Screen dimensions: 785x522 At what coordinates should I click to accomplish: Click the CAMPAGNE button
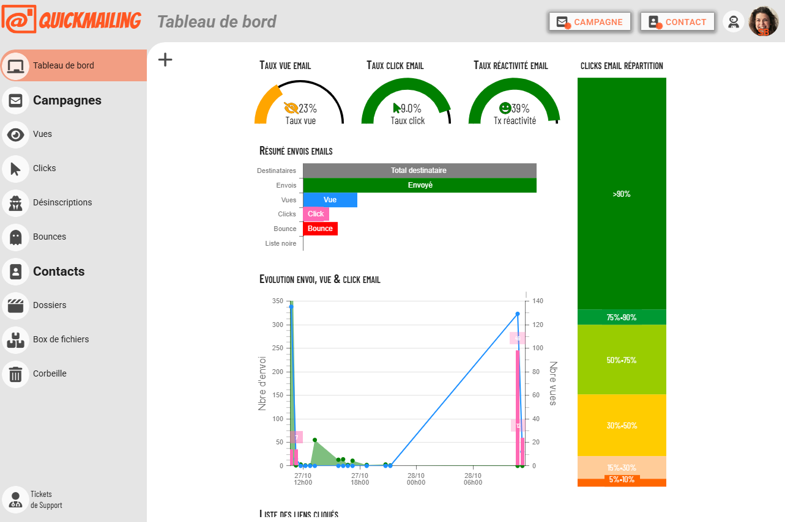tap(590, 22)
